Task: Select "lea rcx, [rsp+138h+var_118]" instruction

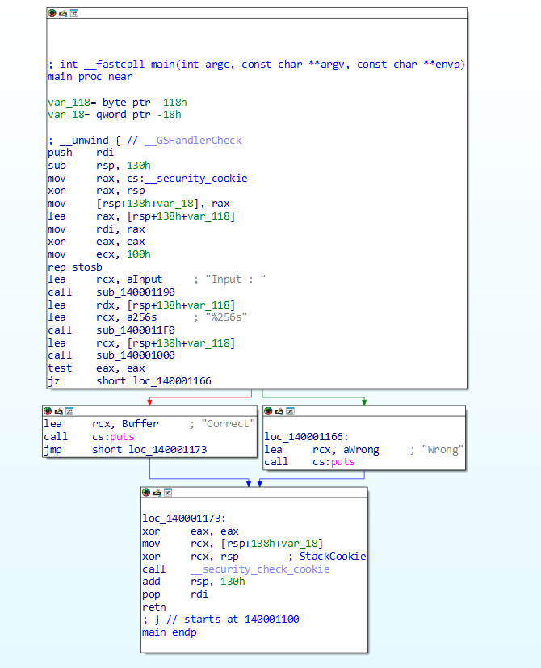Action: click(141, 343)
